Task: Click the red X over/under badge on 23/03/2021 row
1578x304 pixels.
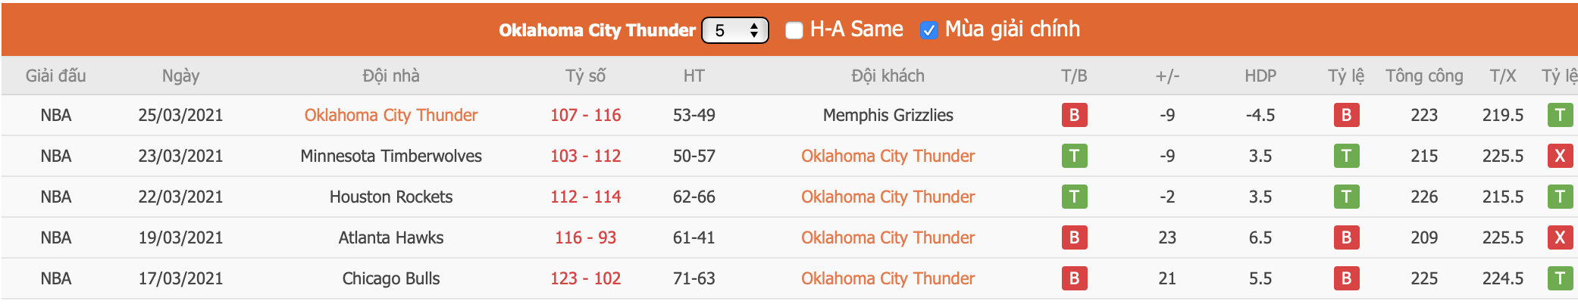Action: pyautogui.click(x=1559, y=156)
